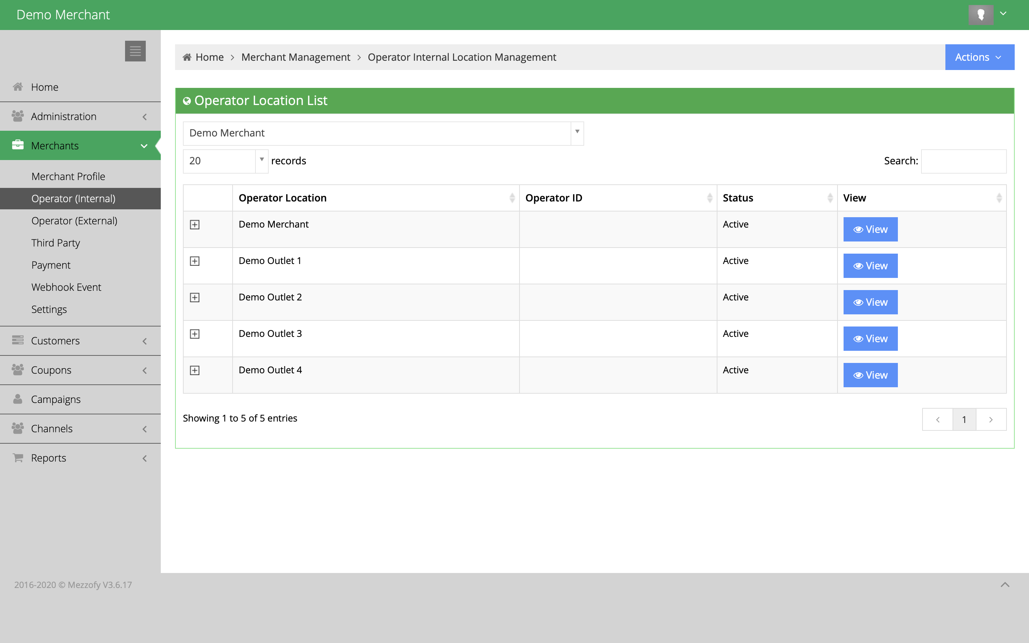View Demo Outlet 2 details
Image resolution: width=1029 pixels, height=643 pixels.
coord(870,302)
